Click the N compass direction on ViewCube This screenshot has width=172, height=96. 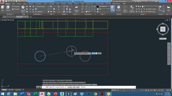[163, 24]
